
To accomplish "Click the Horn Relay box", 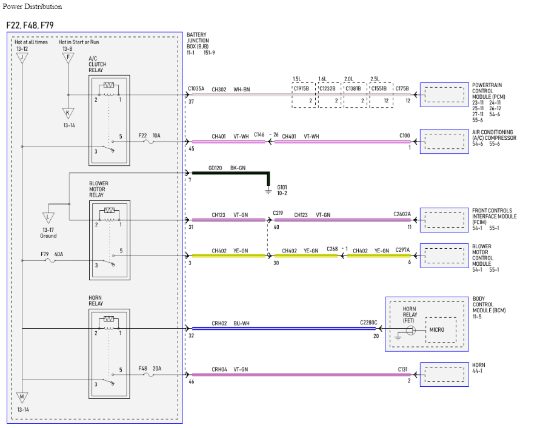I will [109, 354].
